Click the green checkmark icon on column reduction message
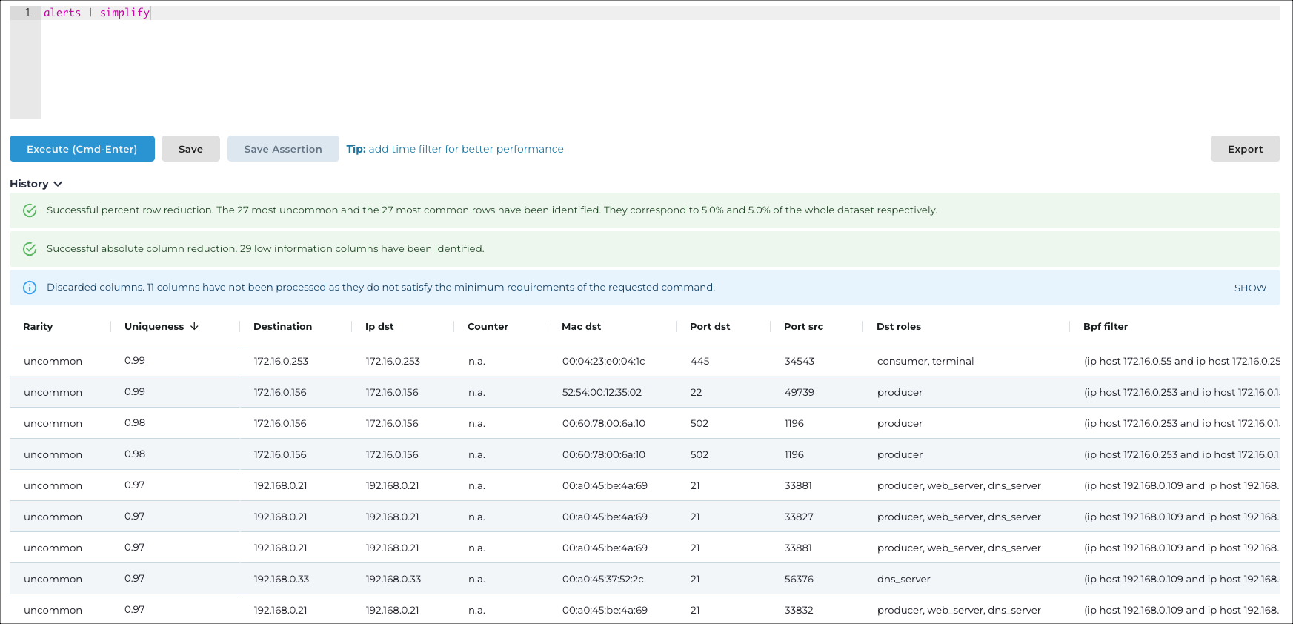 [x=30, y=249]
